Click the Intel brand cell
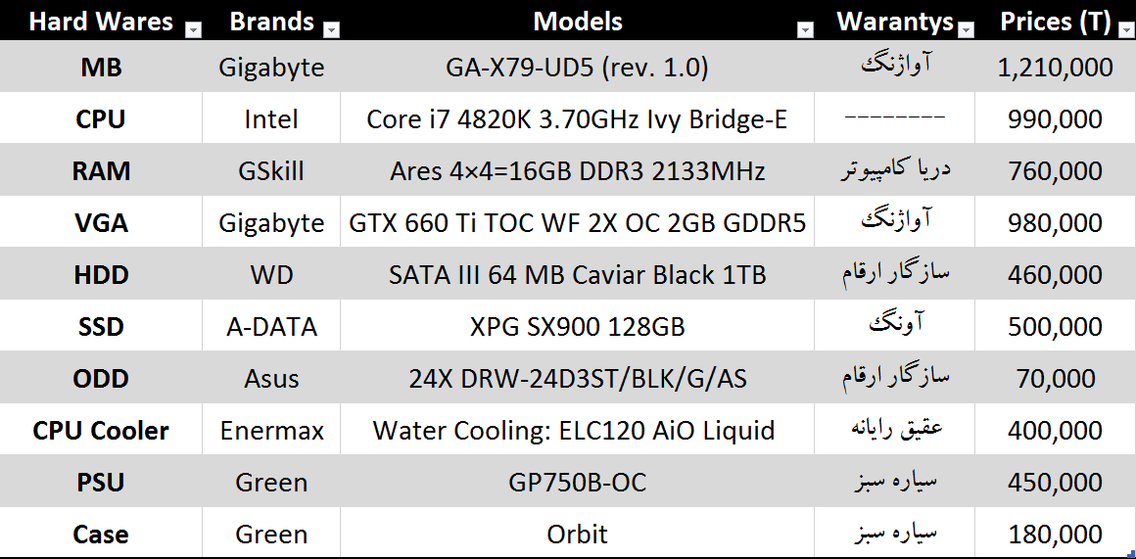 point(271,119)
